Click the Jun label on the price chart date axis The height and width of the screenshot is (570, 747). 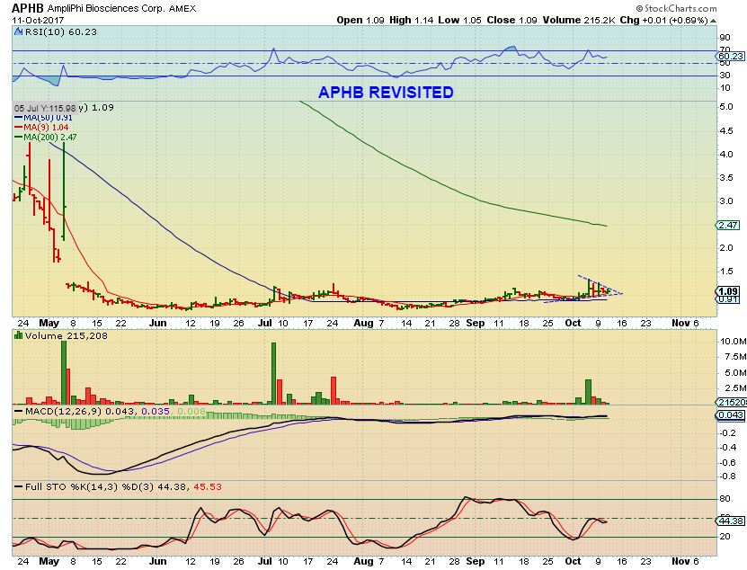(x=157, y=323)
